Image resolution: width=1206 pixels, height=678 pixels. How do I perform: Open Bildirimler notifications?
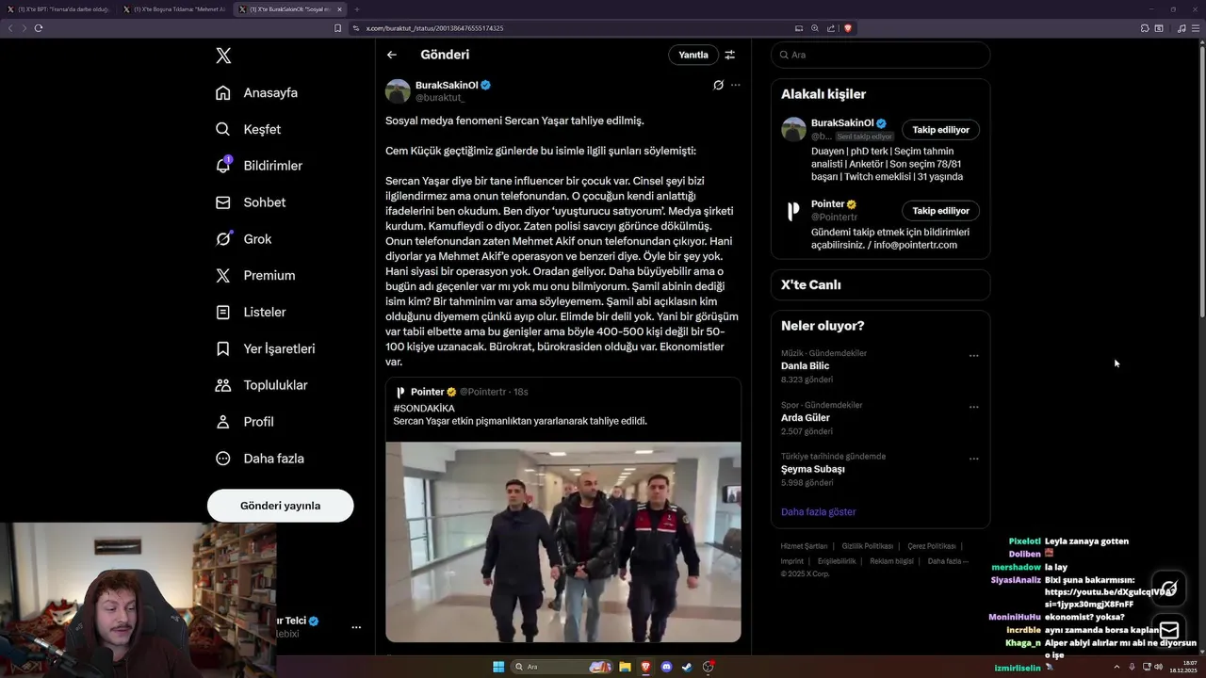click(x=259, y=166)
